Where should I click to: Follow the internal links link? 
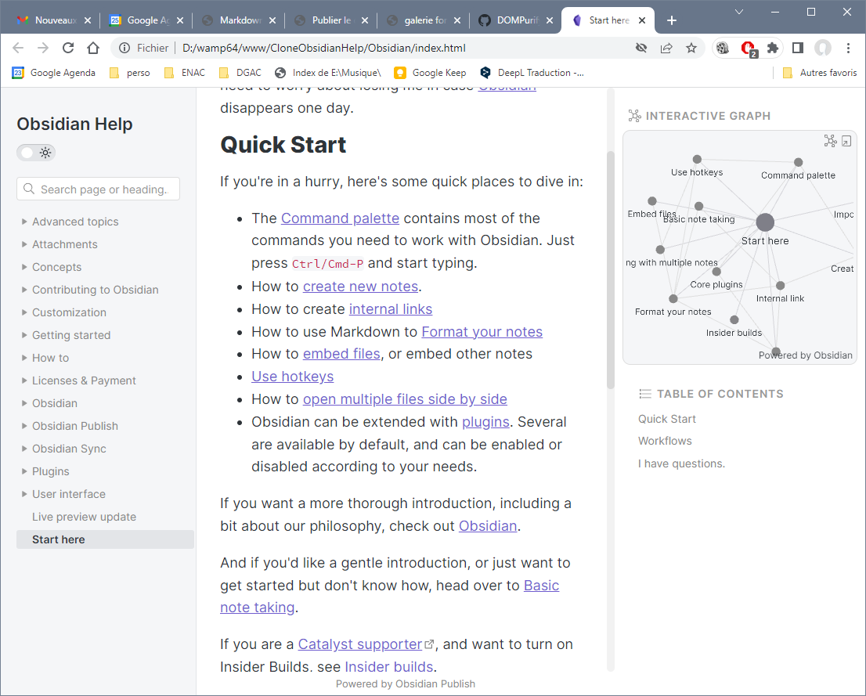(391, 308)
